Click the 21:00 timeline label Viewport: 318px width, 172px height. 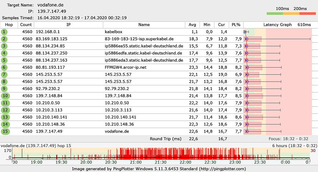pyautogui.click(x=136, y=162)
